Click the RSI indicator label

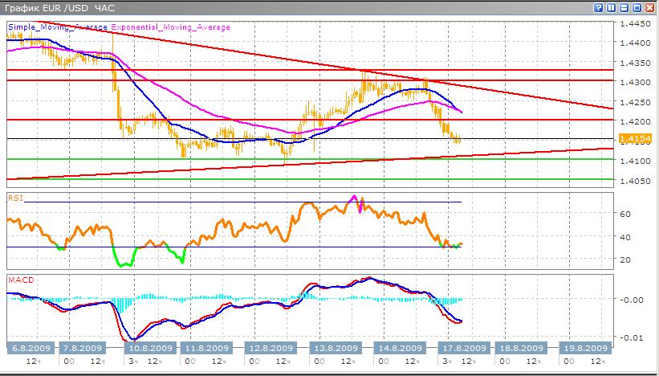coord(15,198)
